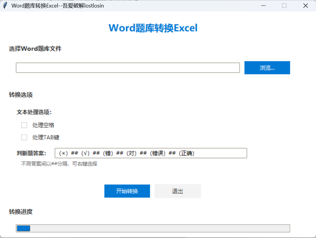This screenshot has height=238, width=316.
Task: Maximize the converter window
Action: [x=284, y=5]
